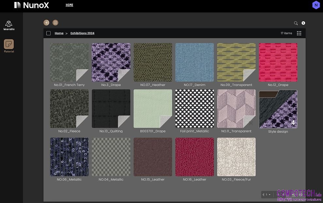Click the import file icon beside plus
Screen dimensions: 323x203
(x=56, y=23)
